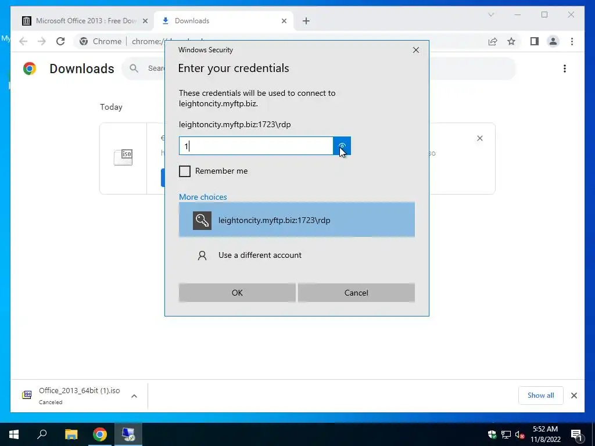Screen dimensions: 595x446
Task: Toggle the Chrome side panel
Action: pos(535,41)
